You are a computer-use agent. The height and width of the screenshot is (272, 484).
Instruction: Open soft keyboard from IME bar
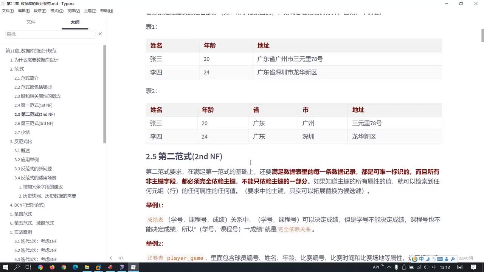[x=440, y=259]
